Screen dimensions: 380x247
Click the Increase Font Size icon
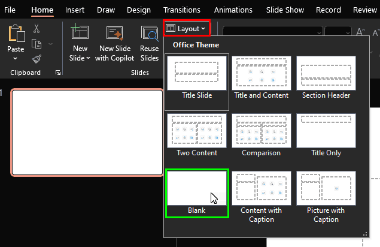point(361,32)
